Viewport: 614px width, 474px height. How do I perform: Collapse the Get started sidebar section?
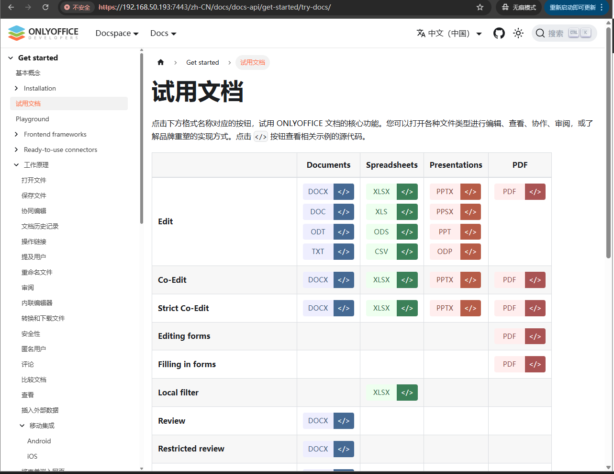click(11, 58)
